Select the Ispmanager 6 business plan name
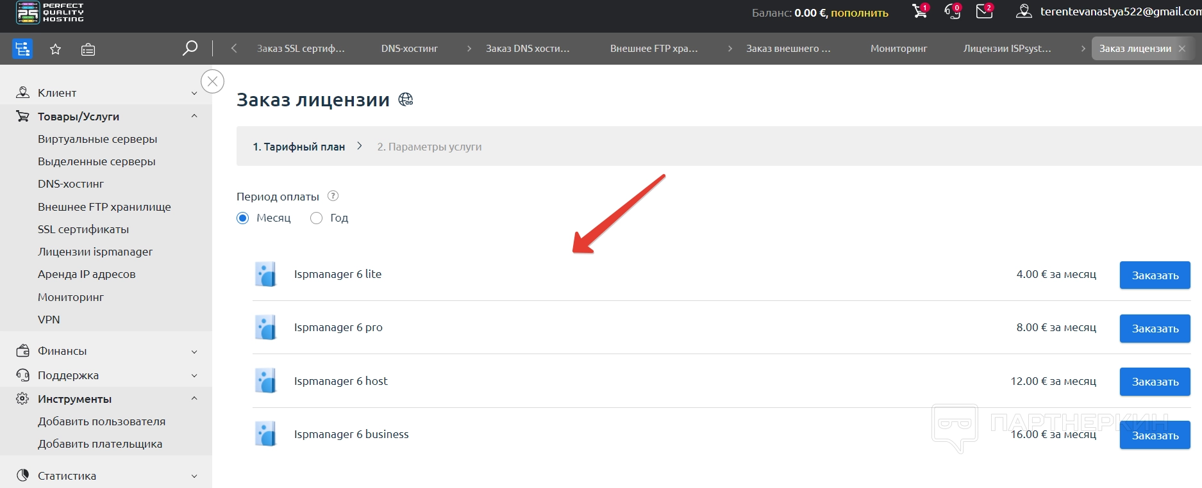 click(x=351, y=434)
